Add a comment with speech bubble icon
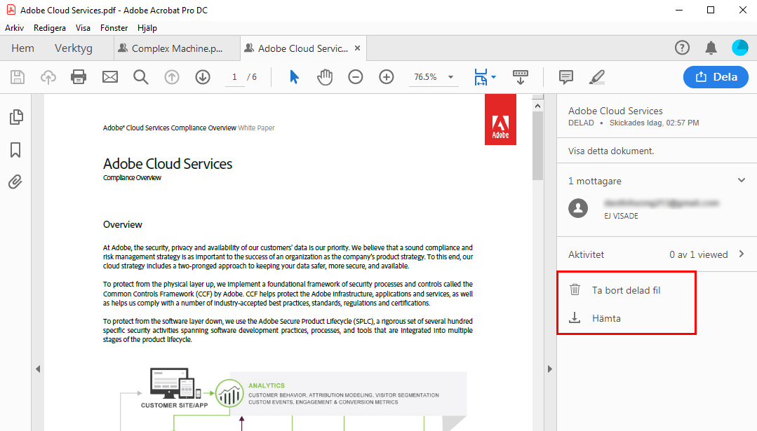 click(565, 77)
